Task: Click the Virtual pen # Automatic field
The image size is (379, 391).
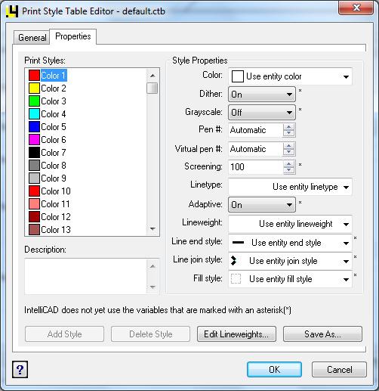Action: (256, 149)
